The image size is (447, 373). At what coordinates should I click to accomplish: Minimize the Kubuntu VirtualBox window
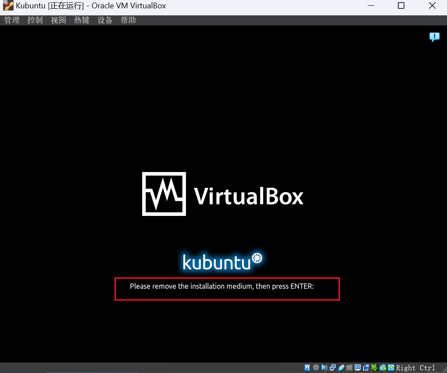tap(371, 6)
